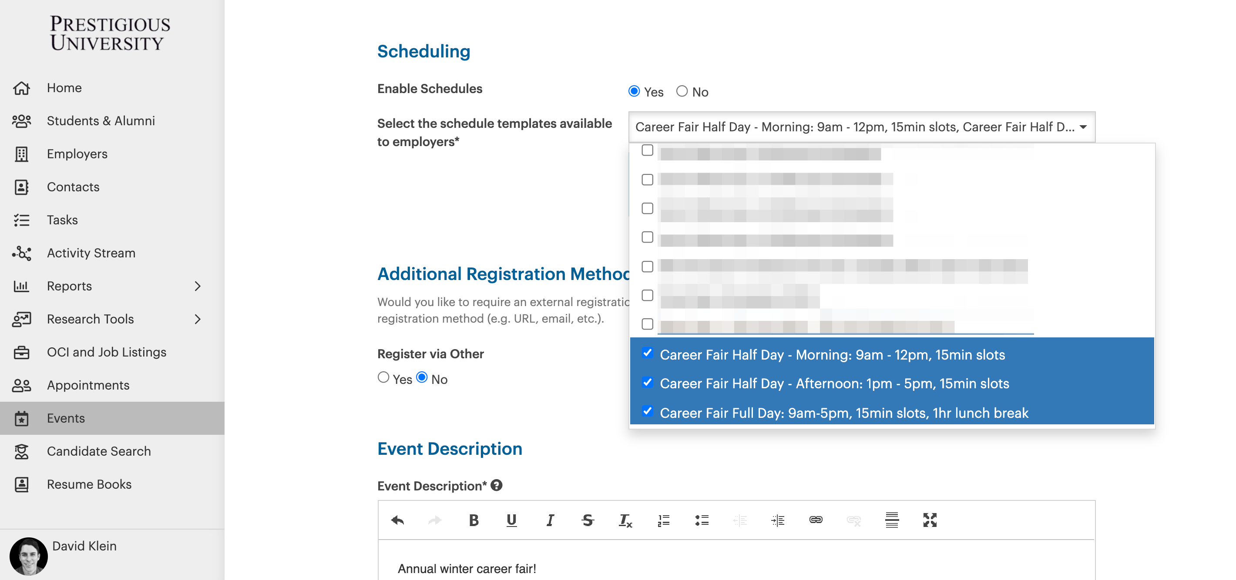
Task: Apply strikethrough formatting
Action: coord(587,520)
